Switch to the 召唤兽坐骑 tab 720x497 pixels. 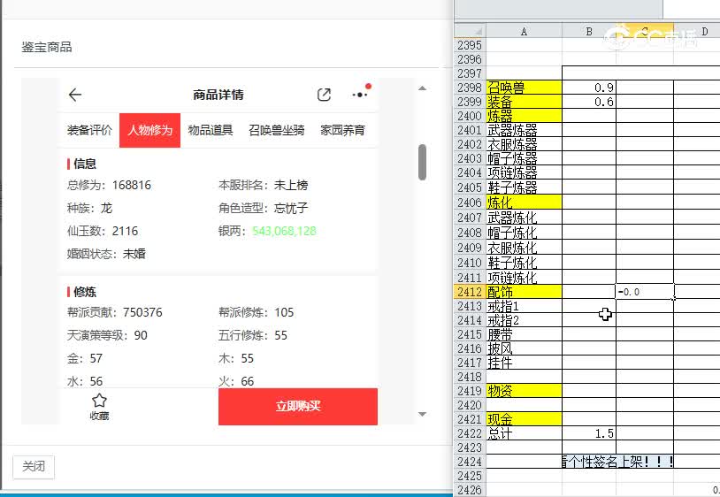click(x=277, y=130)
